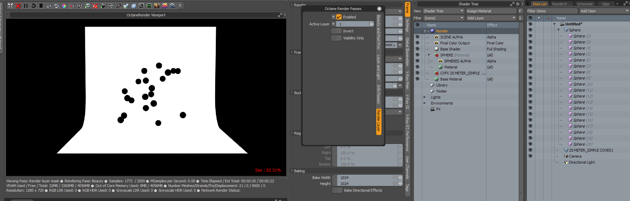Switch to the Item List tab

[540, 4]
